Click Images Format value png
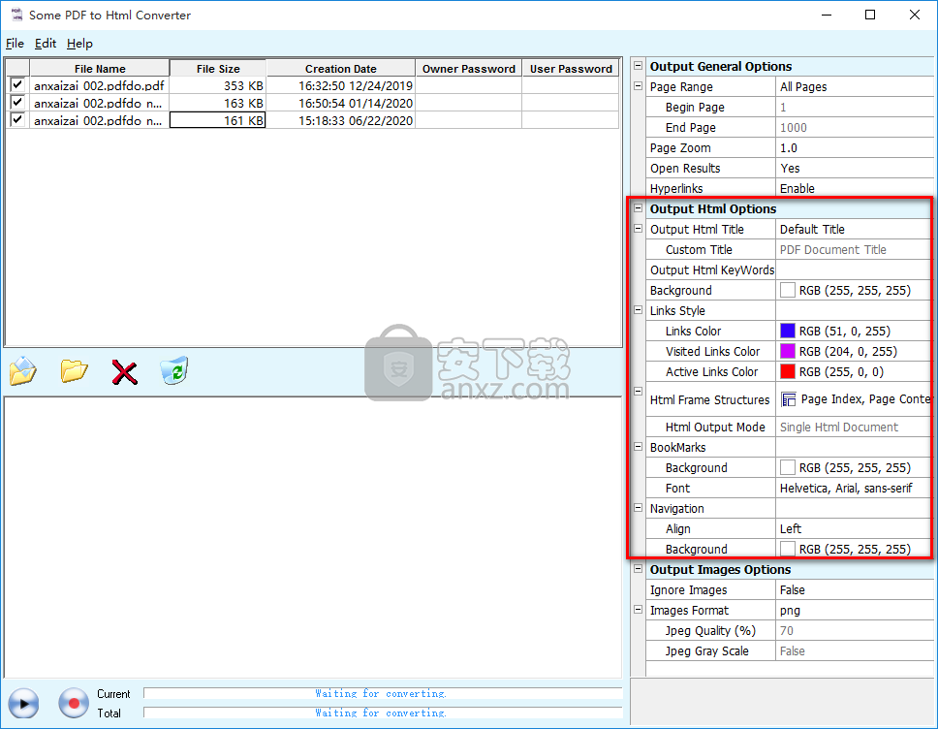938x729 pixels. tap(856, 610)
